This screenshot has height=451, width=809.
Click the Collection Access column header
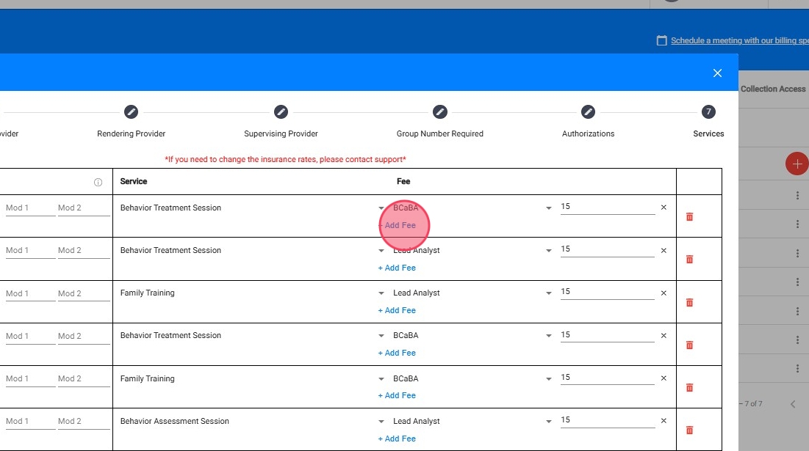773,89
